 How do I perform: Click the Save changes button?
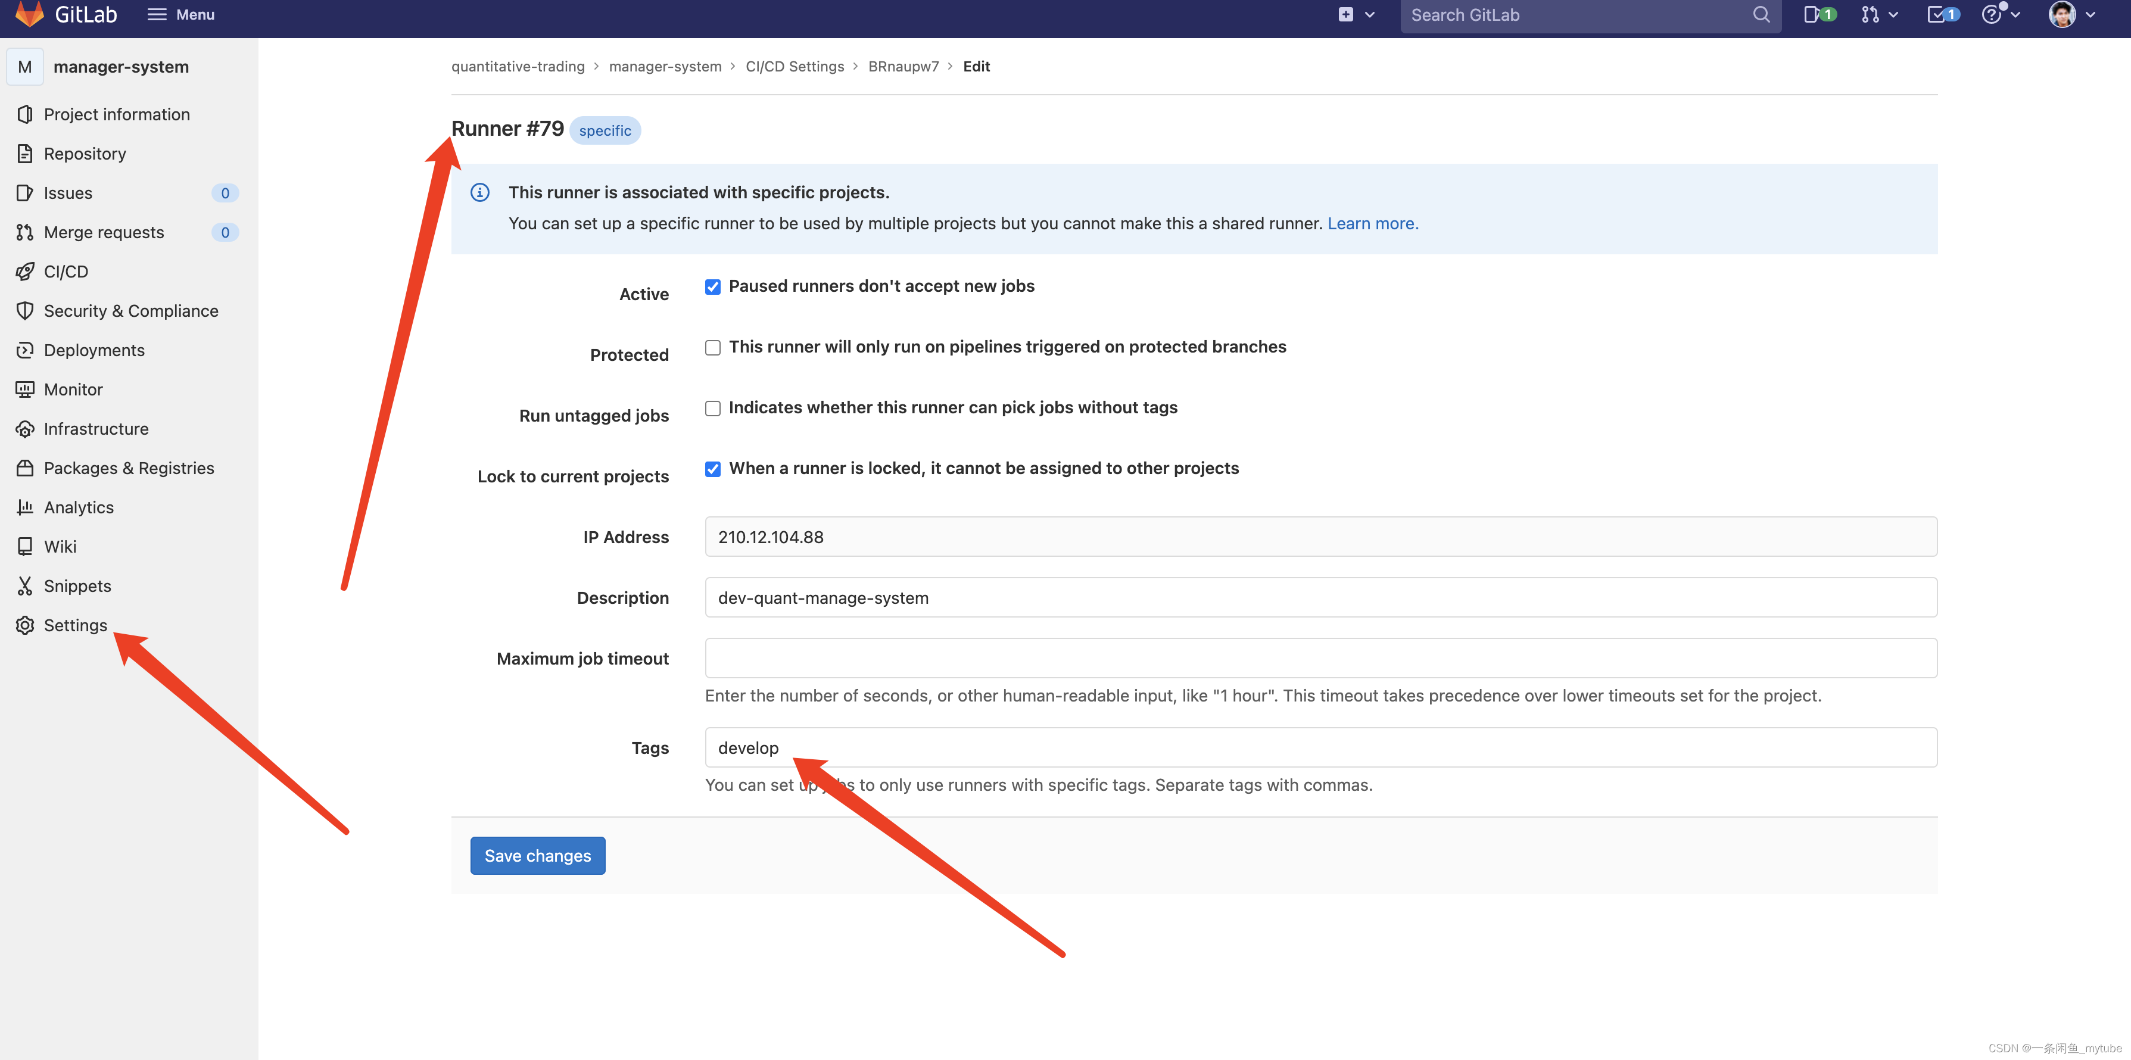(x=537, y=855)
